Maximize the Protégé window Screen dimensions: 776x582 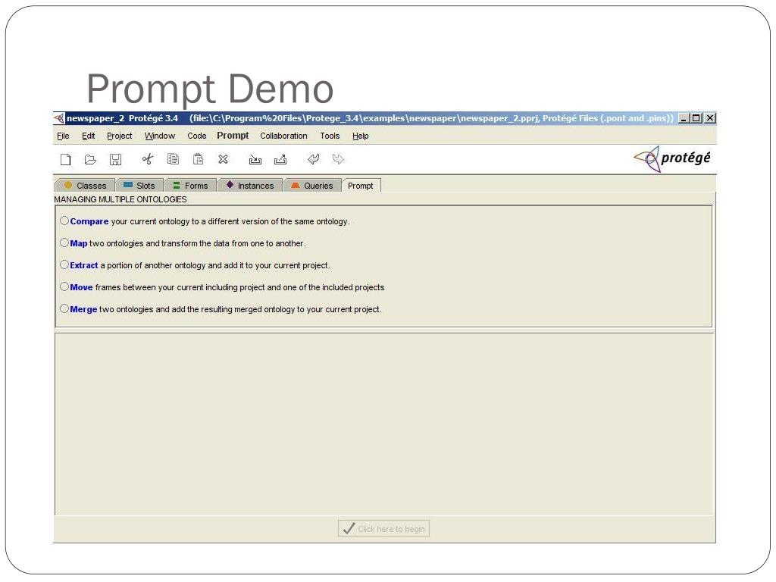click(x=696, y=117)
